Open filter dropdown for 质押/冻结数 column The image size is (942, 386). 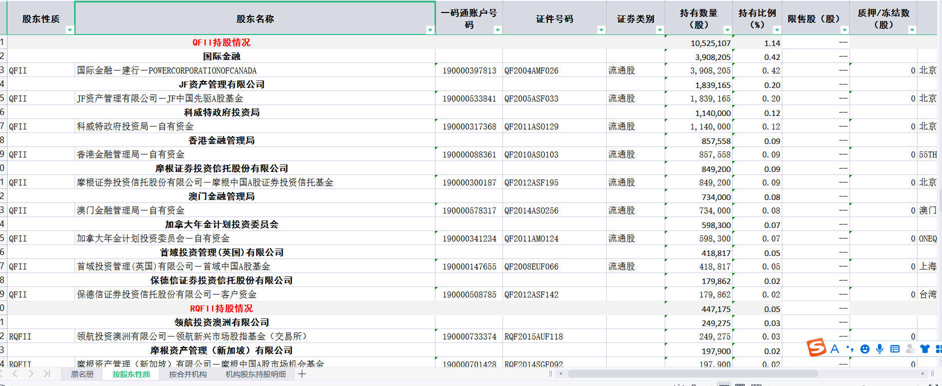(912, 30)
